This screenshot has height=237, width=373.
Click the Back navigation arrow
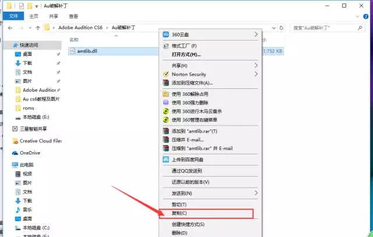[10, 28]
